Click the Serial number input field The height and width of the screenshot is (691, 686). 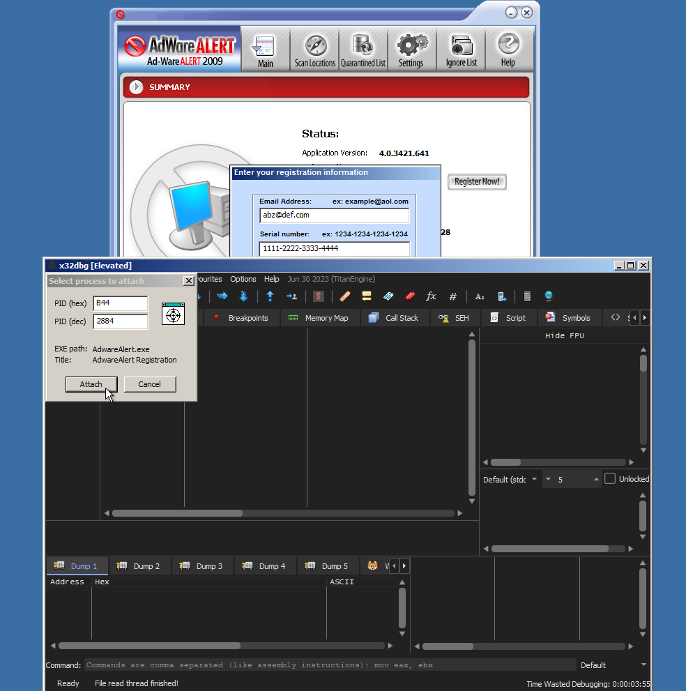(x=334, y=248)
